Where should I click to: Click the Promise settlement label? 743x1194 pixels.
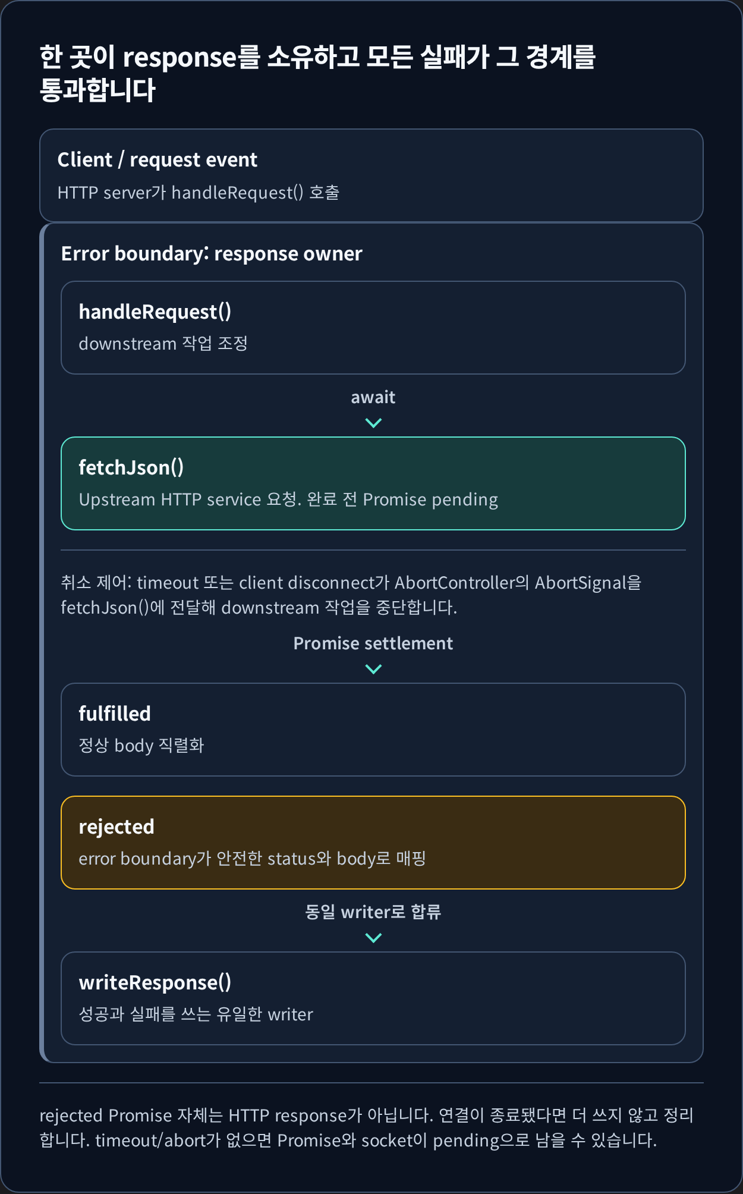click(373, 643)
